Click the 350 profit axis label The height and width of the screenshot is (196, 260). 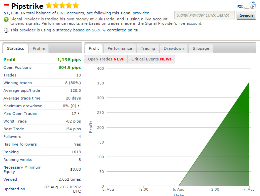[x=101, y=83]
